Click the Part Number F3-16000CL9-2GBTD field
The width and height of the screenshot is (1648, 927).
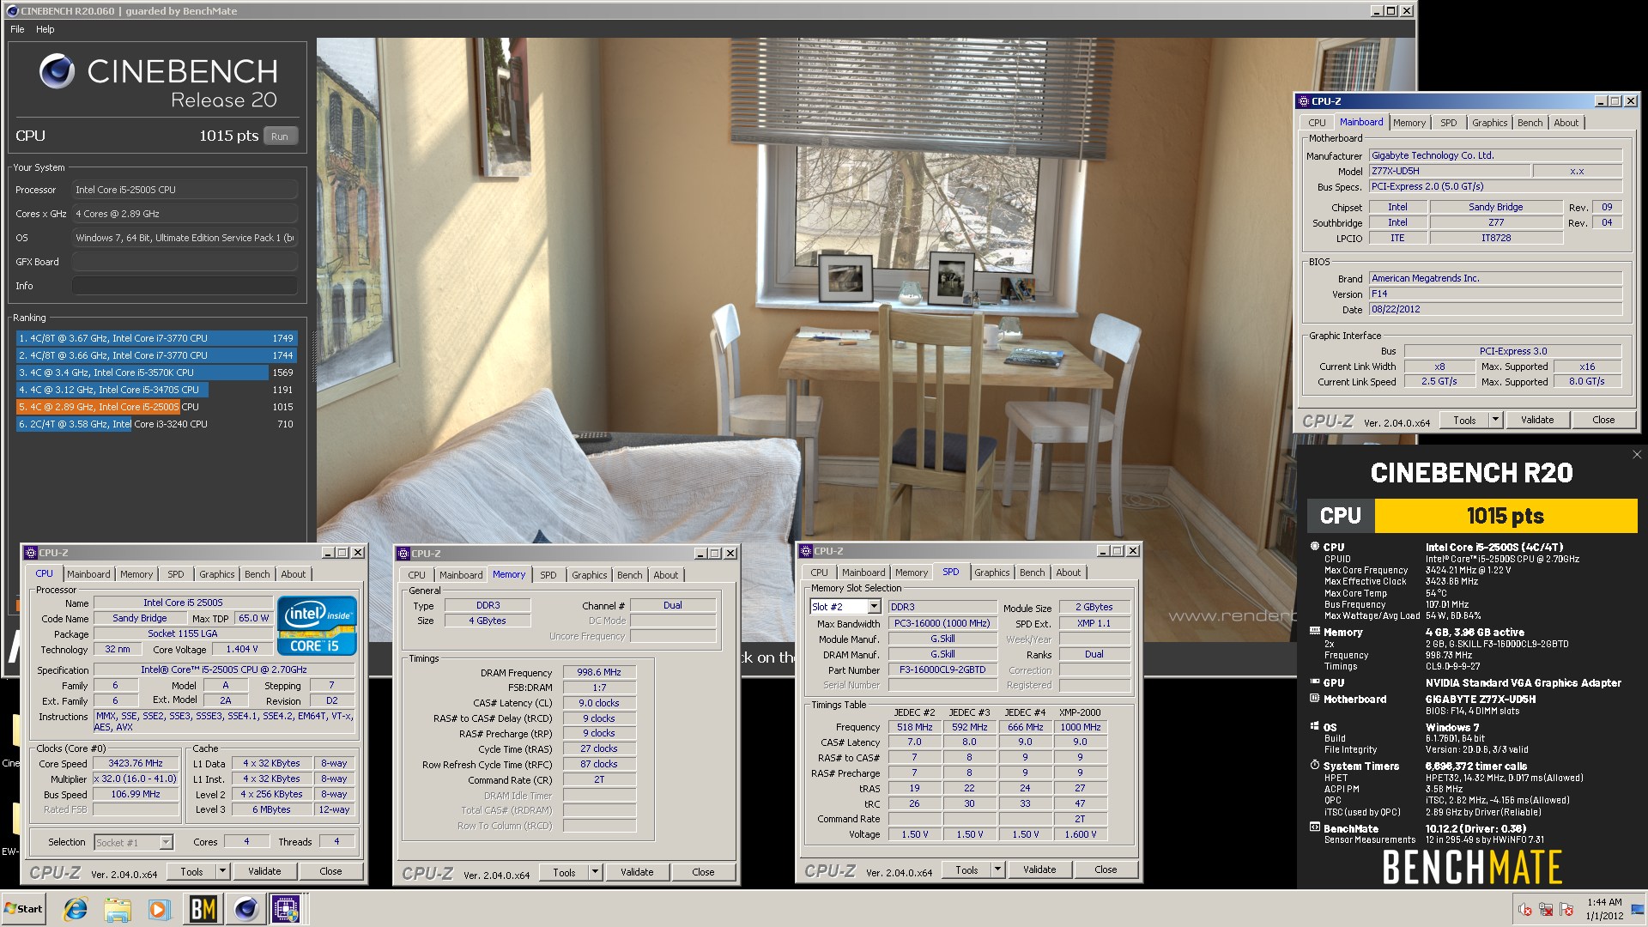point(942,669)
